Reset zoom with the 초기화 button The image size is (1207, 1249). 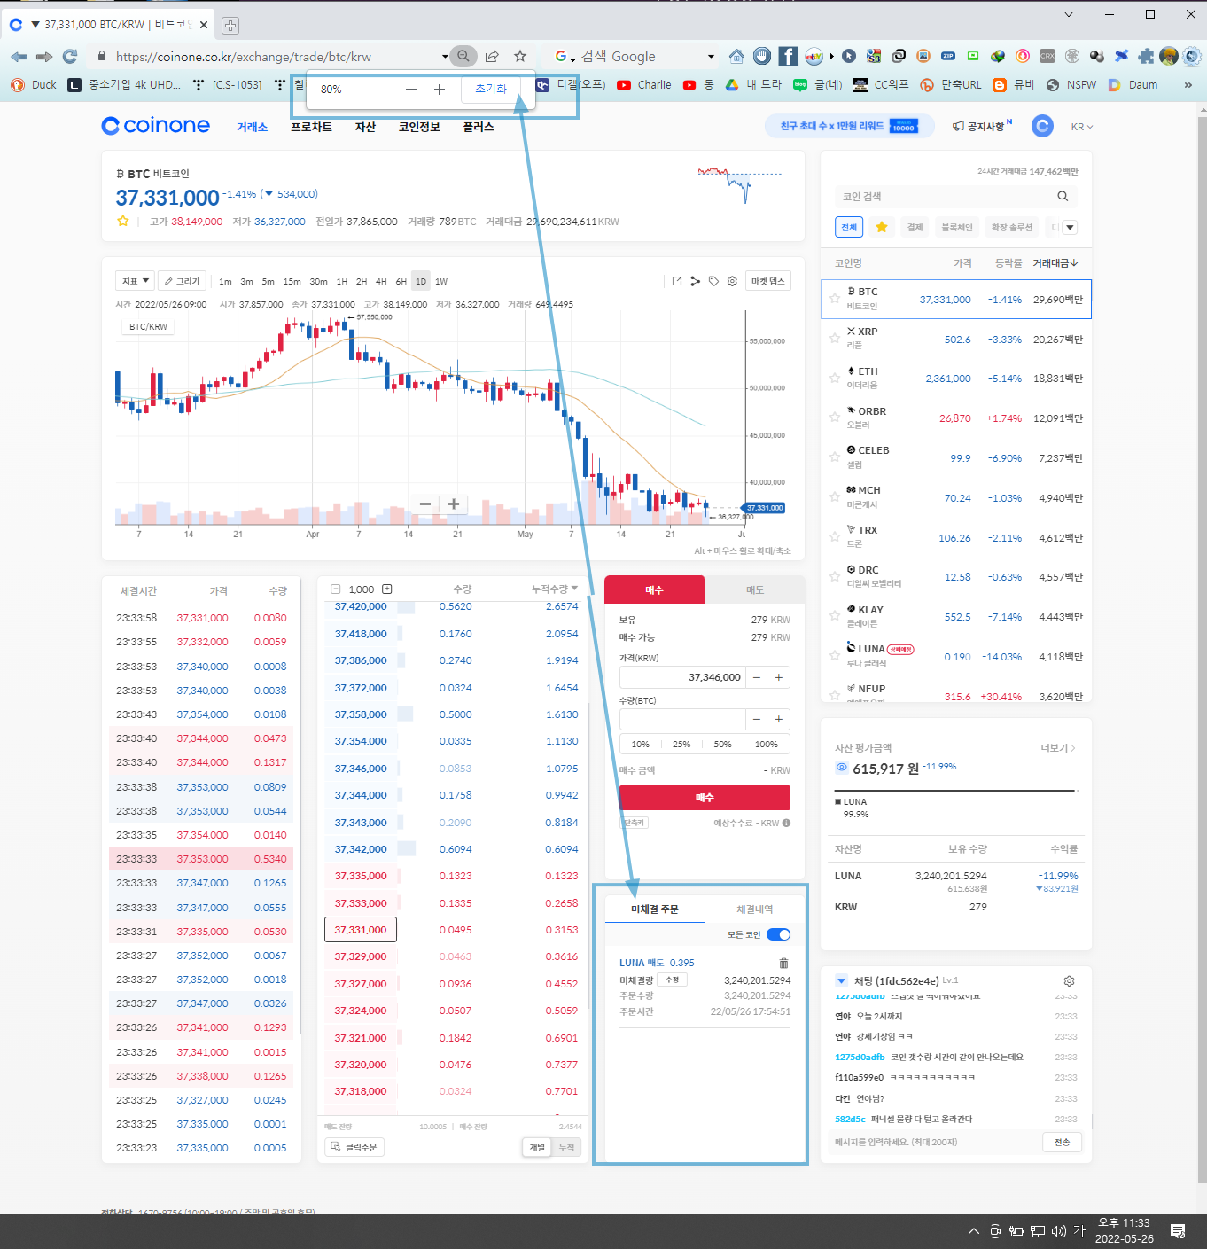[x=491, y=89]
